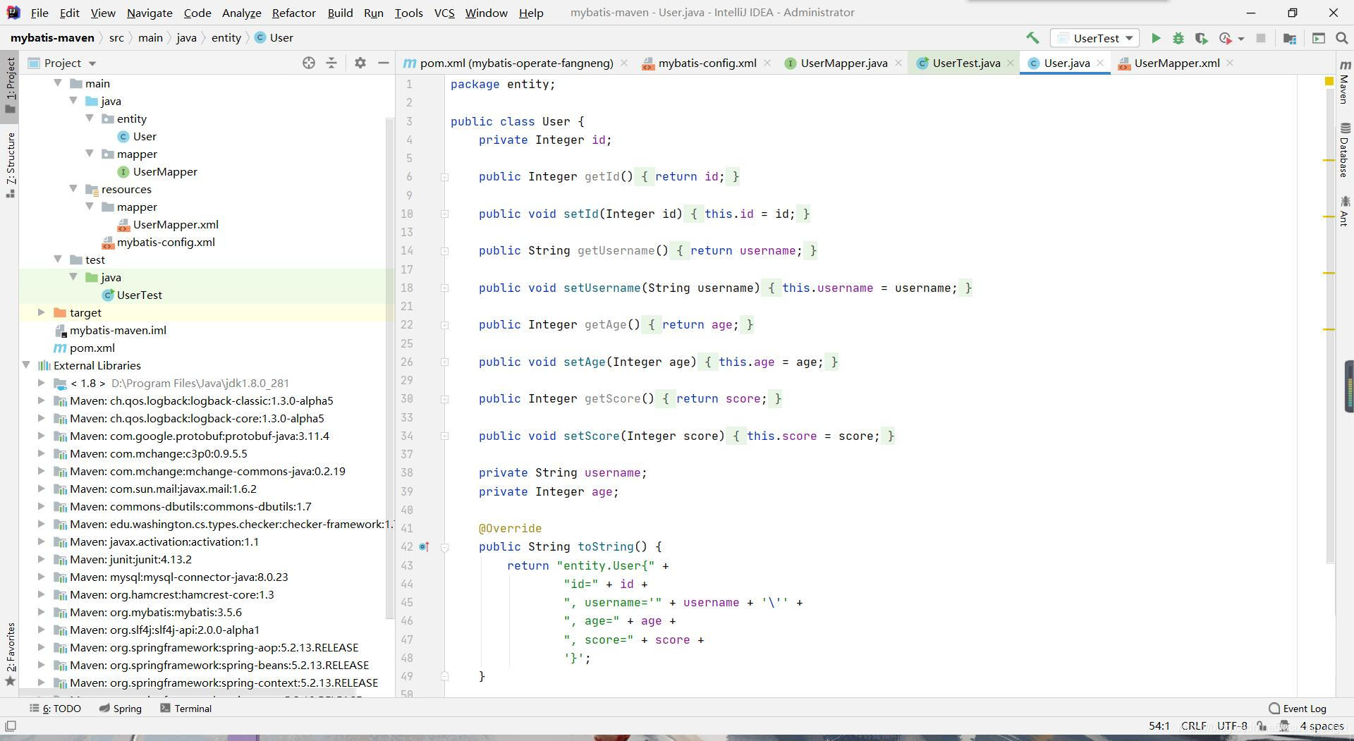Open the Refactor menu
The width and height of the screenshot is (1354, 741).
(293, 13)
